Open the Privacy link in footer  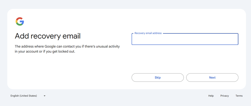[x=225, y=96]
